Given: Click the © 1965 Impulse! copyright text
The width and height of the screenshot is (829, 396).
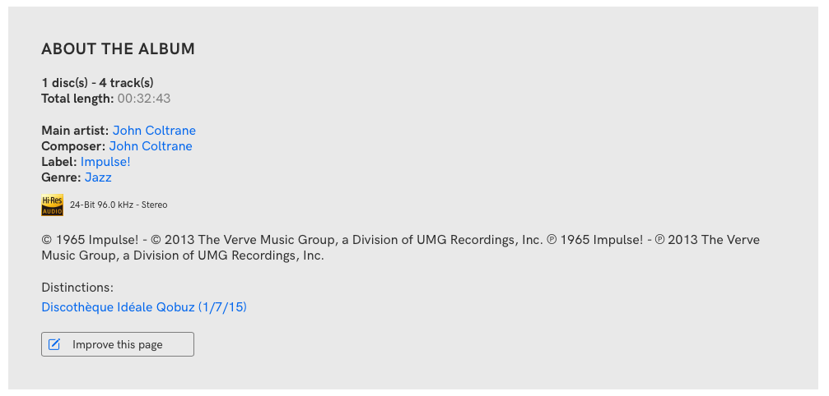Looking at the screenshot, I should click(90, 240).
